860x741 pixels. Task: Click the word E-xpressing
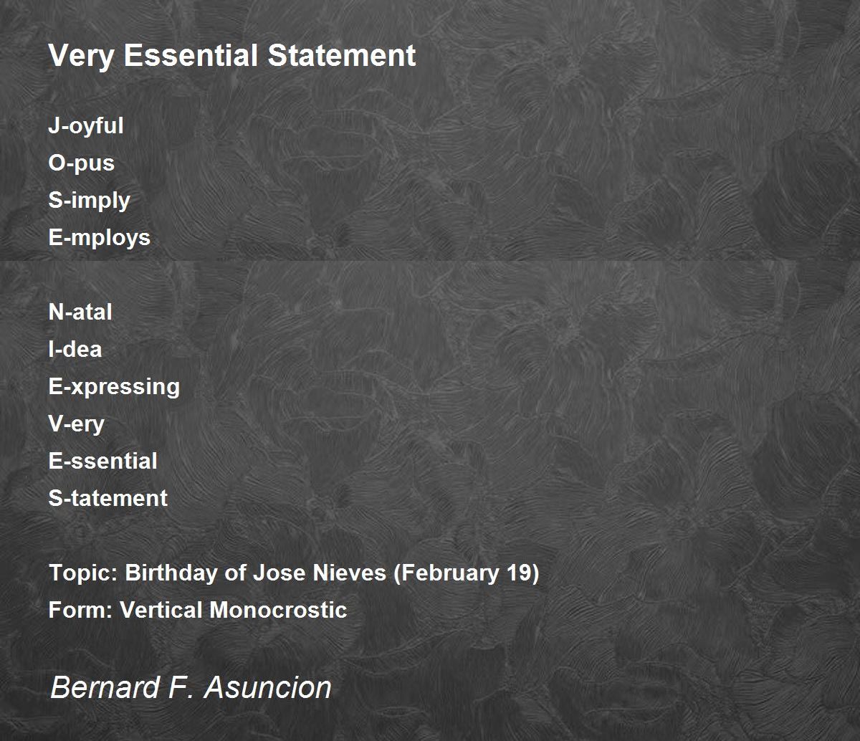[x=115, y=387]
